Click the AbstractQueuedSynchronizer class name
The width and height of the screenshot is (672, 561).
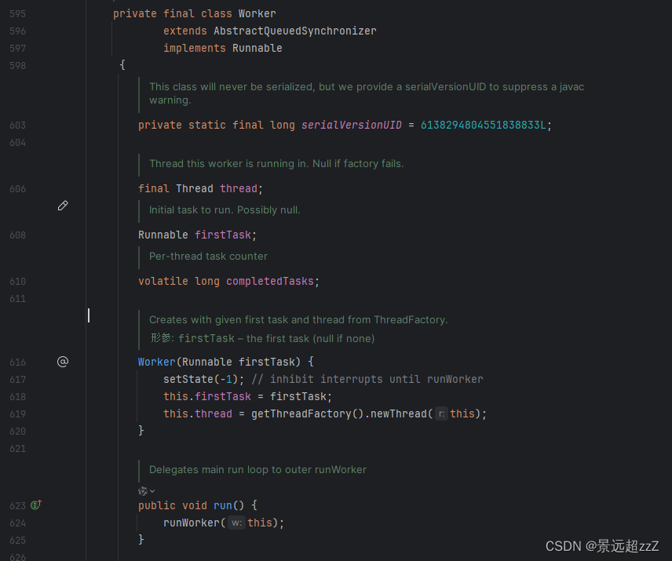coord(295,31)
